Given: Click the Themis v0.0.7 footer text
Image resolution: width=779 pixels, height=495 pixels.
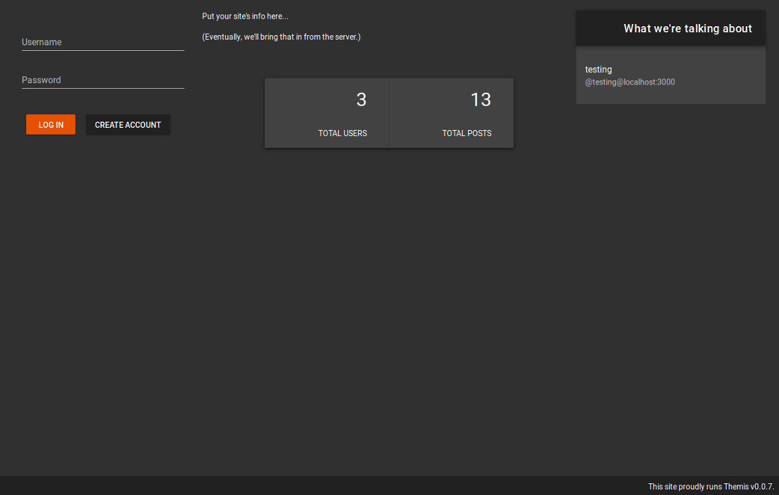Looking at the screenshot, I should pos(710,487).
